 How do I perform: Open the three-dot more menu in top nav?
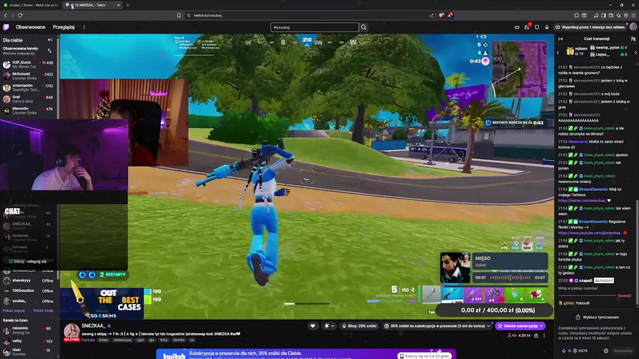click(84, 27)
